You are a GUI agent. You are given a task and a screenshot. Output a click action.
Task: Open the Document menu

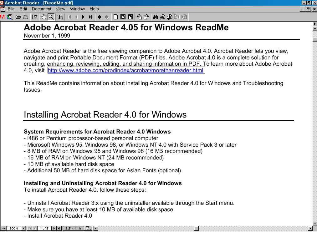pos(41,9)
